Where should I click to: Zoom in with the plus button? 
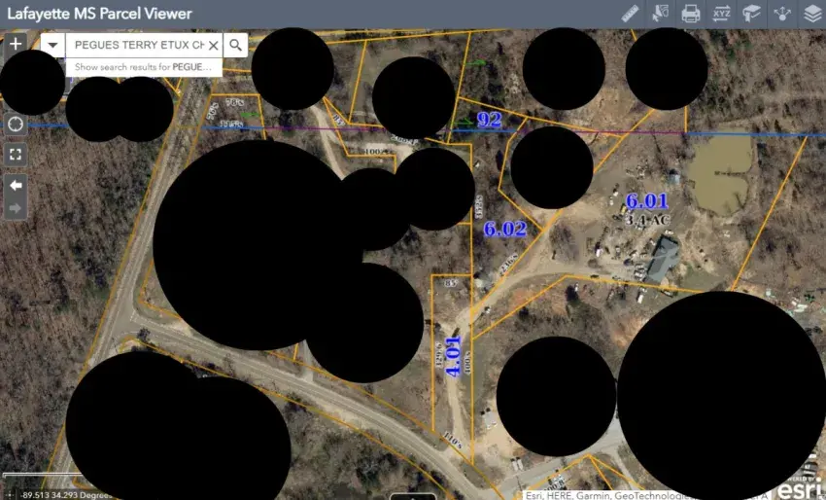tap(16, 44)
